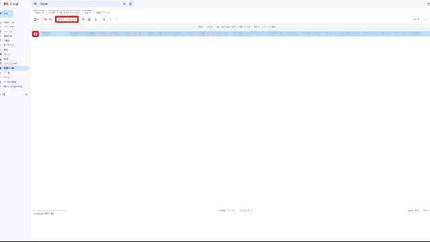The image size is (430, 242).
Task: Clear the search box with the X icon
Action: pos(124,4)
